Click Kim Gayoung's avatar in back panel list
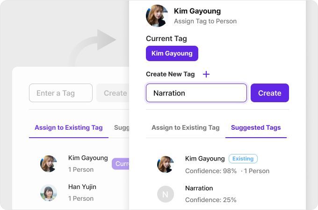 coord(49,164)
